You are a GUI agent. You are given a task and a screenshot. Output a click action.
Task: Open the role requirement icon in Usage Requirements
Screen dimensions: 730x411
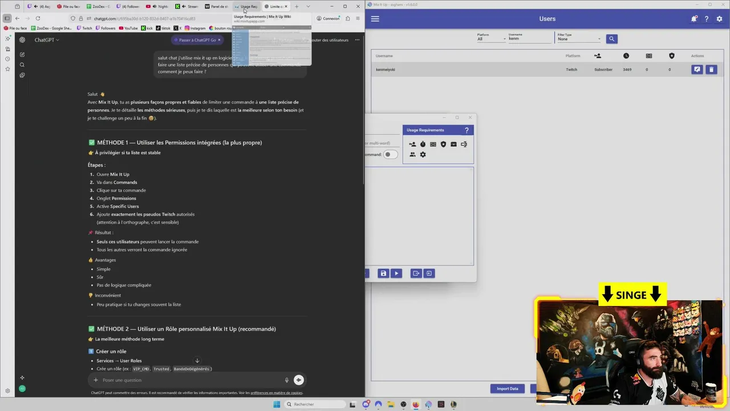click(x=412, y=144)
